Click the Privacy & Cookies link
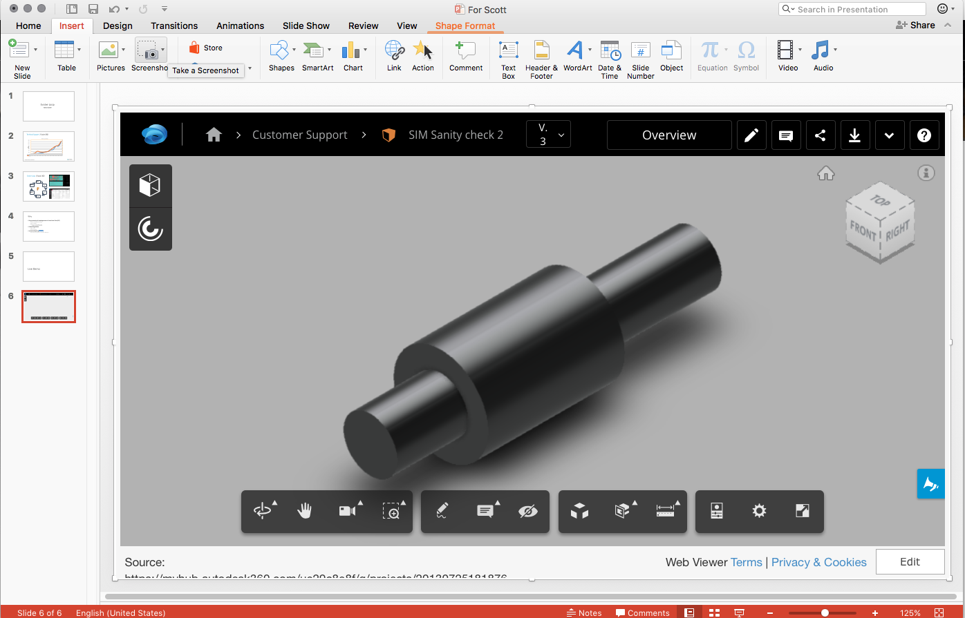This screenshot has height=618, width=965. click(x=818, y=562)
